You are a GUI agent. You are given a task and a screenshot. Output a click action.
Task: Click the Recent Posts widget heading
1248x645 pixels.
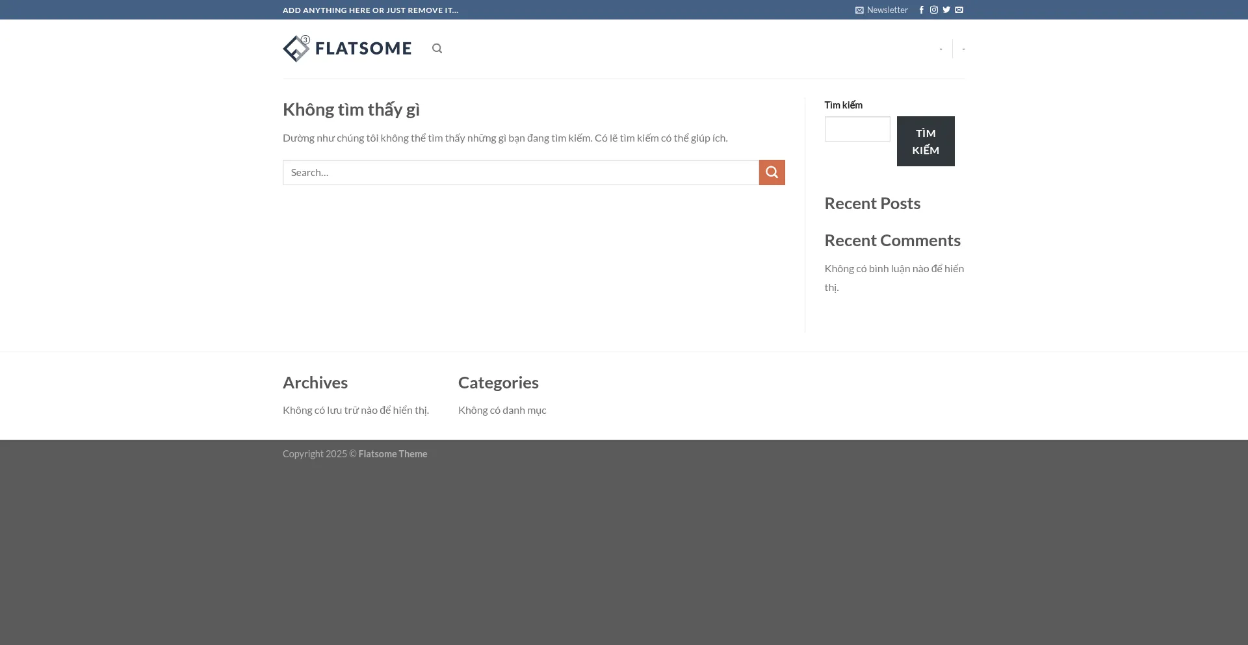(x=872, y=203)
